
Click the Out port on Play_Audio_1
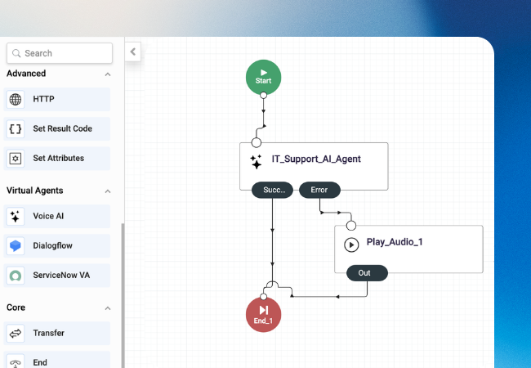(367, 273)
